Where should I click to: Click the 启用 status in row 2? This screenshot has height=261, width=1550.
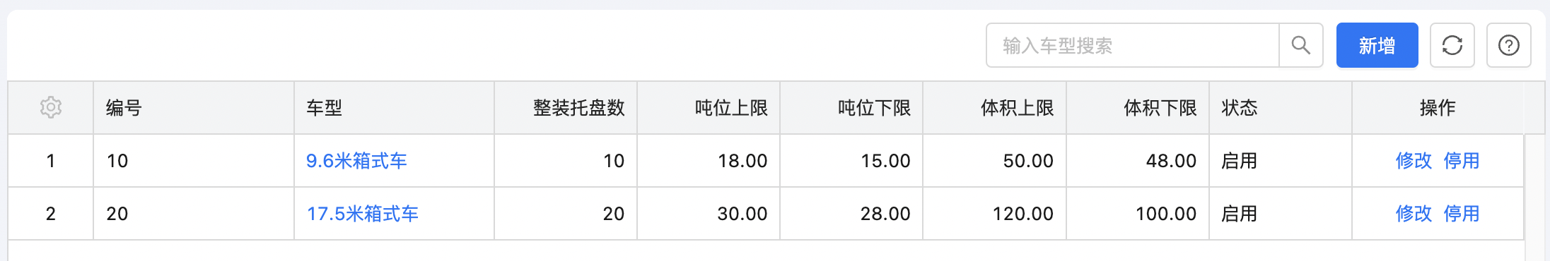[1240, 214]
